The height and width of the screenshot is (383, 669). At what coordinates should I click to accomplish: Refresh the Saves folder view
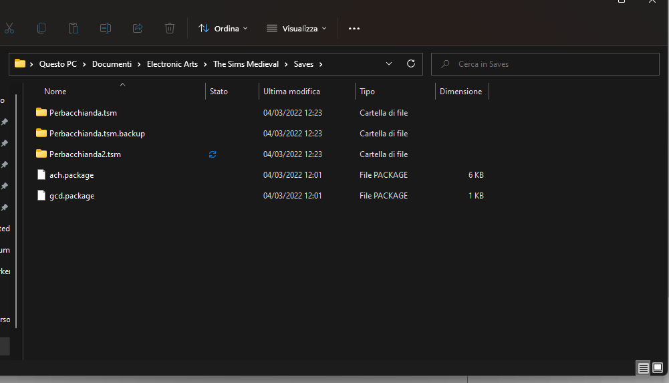(x=411, y=64)
